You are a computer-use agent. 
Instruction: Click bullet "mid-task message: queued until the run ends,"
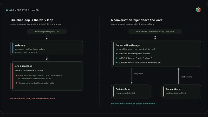tap(40, 75)
